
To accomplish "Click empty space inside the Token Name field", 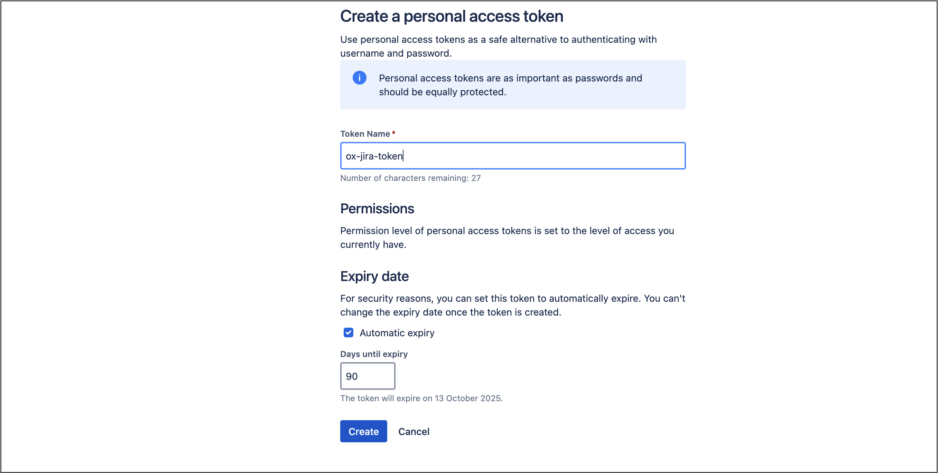I will tap(546, 156).
